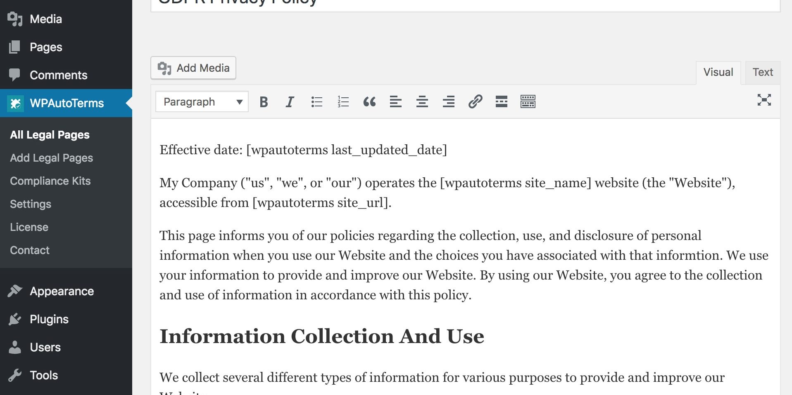Open Add Legal Pages
The height and width of the screenshot is (395, 792).
point(52,158)
